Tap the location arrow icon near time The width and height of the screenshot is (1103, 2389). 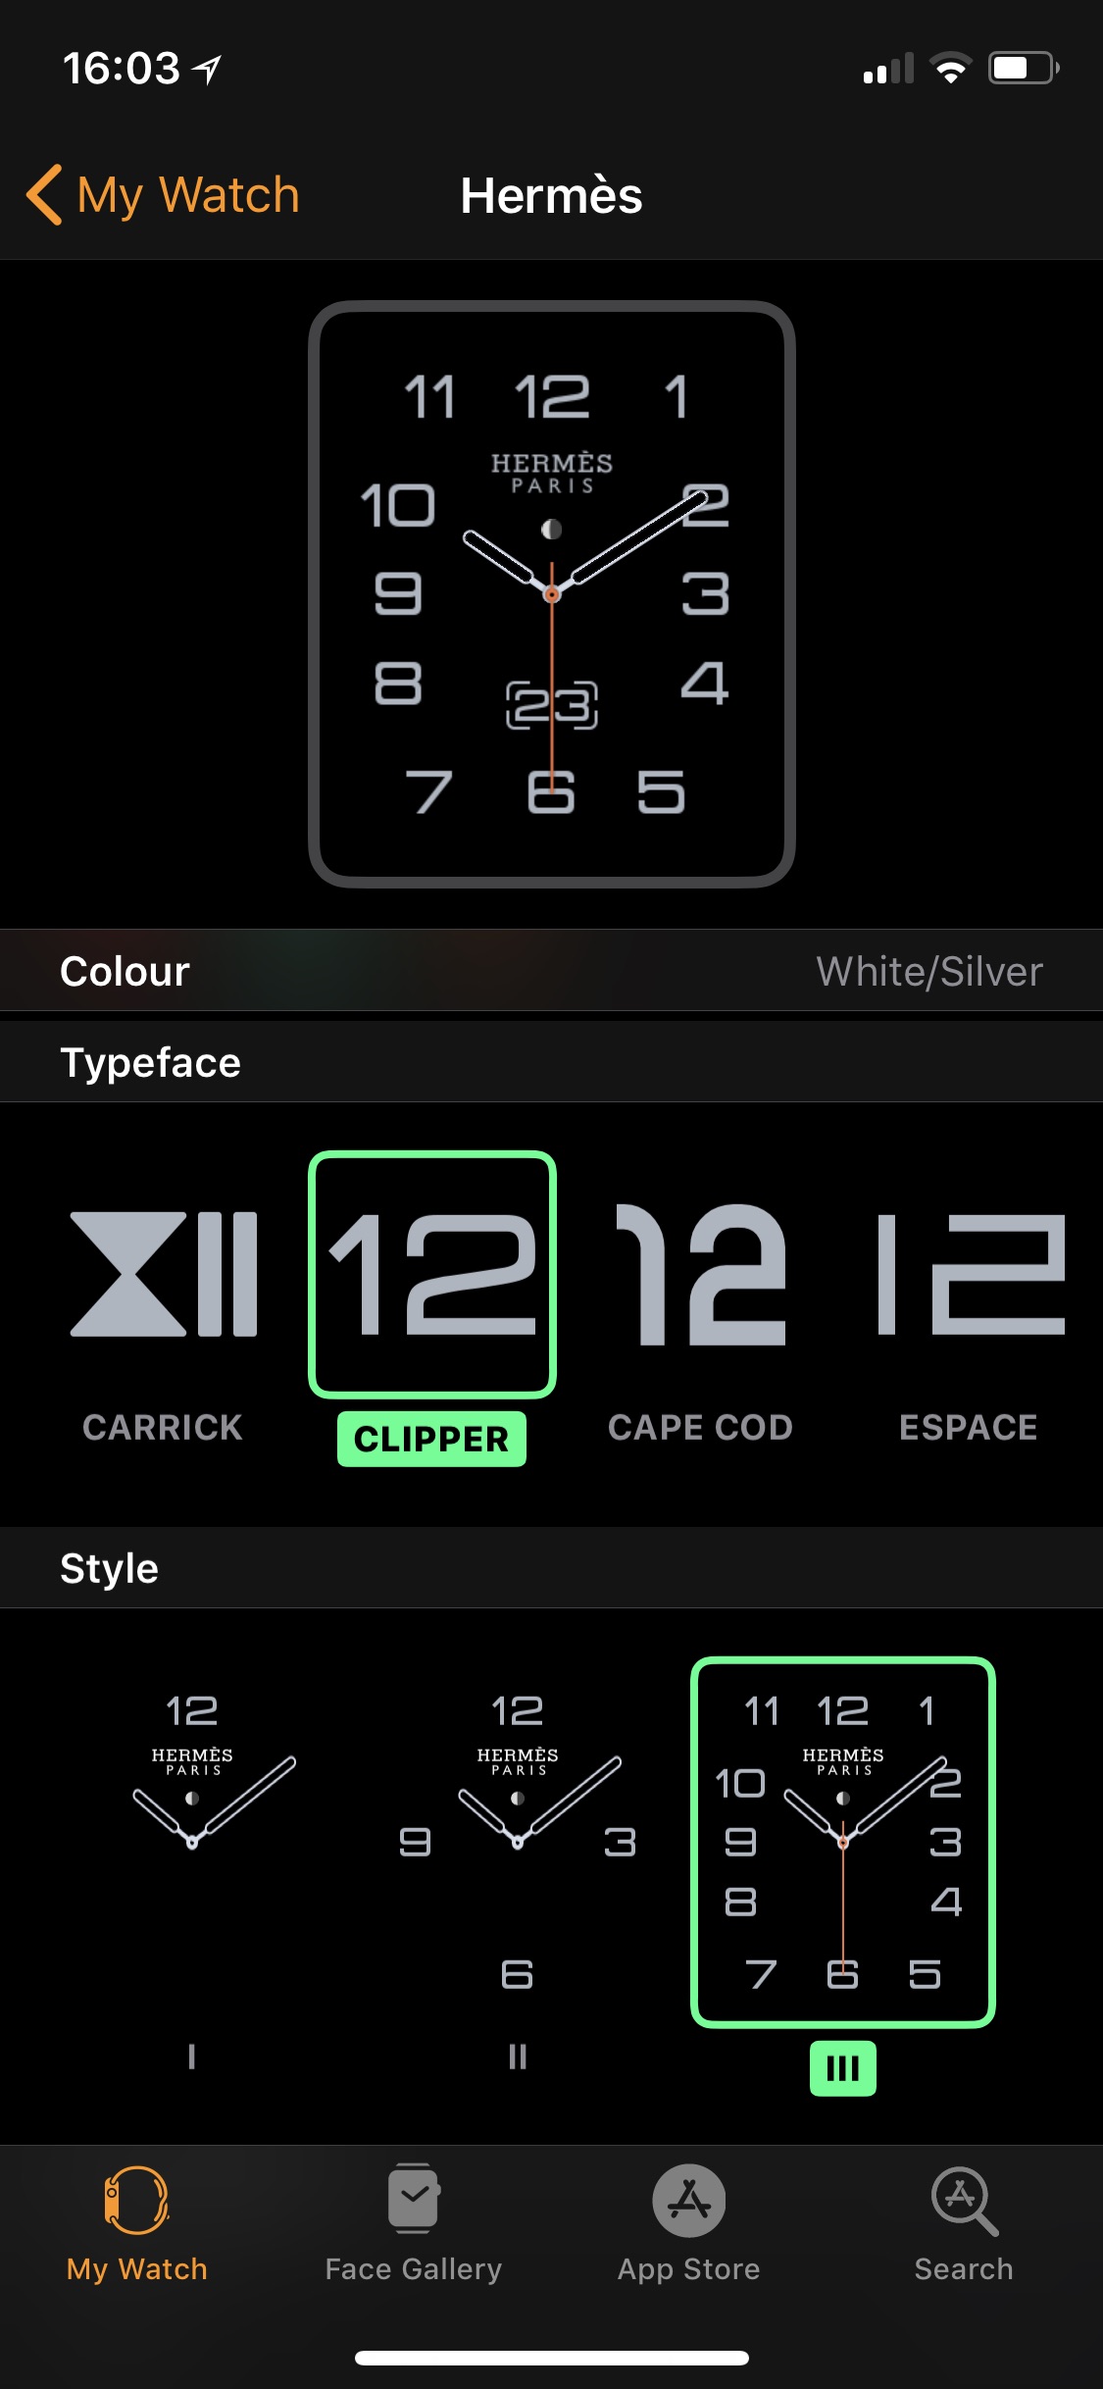coord(207,69)
